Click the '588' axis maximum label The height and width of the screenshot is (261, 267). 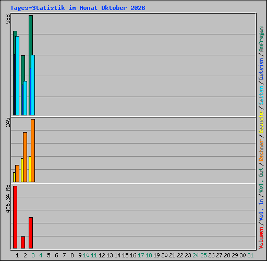pos(8,19)
